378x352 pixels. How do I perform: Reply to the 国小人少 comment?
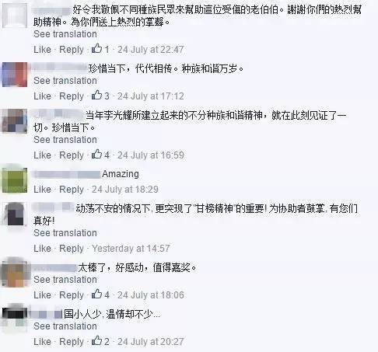(72, 342)
